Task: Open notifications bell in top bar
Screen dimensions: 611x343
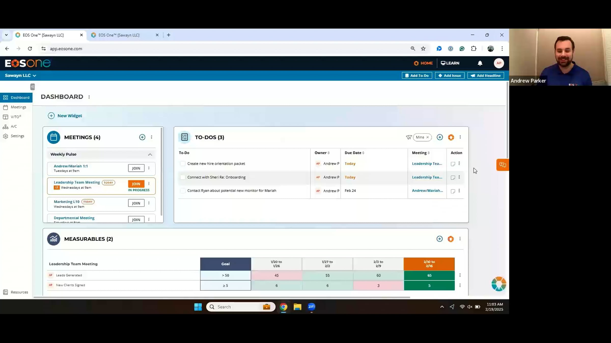Action: click(x=480, y=63)
